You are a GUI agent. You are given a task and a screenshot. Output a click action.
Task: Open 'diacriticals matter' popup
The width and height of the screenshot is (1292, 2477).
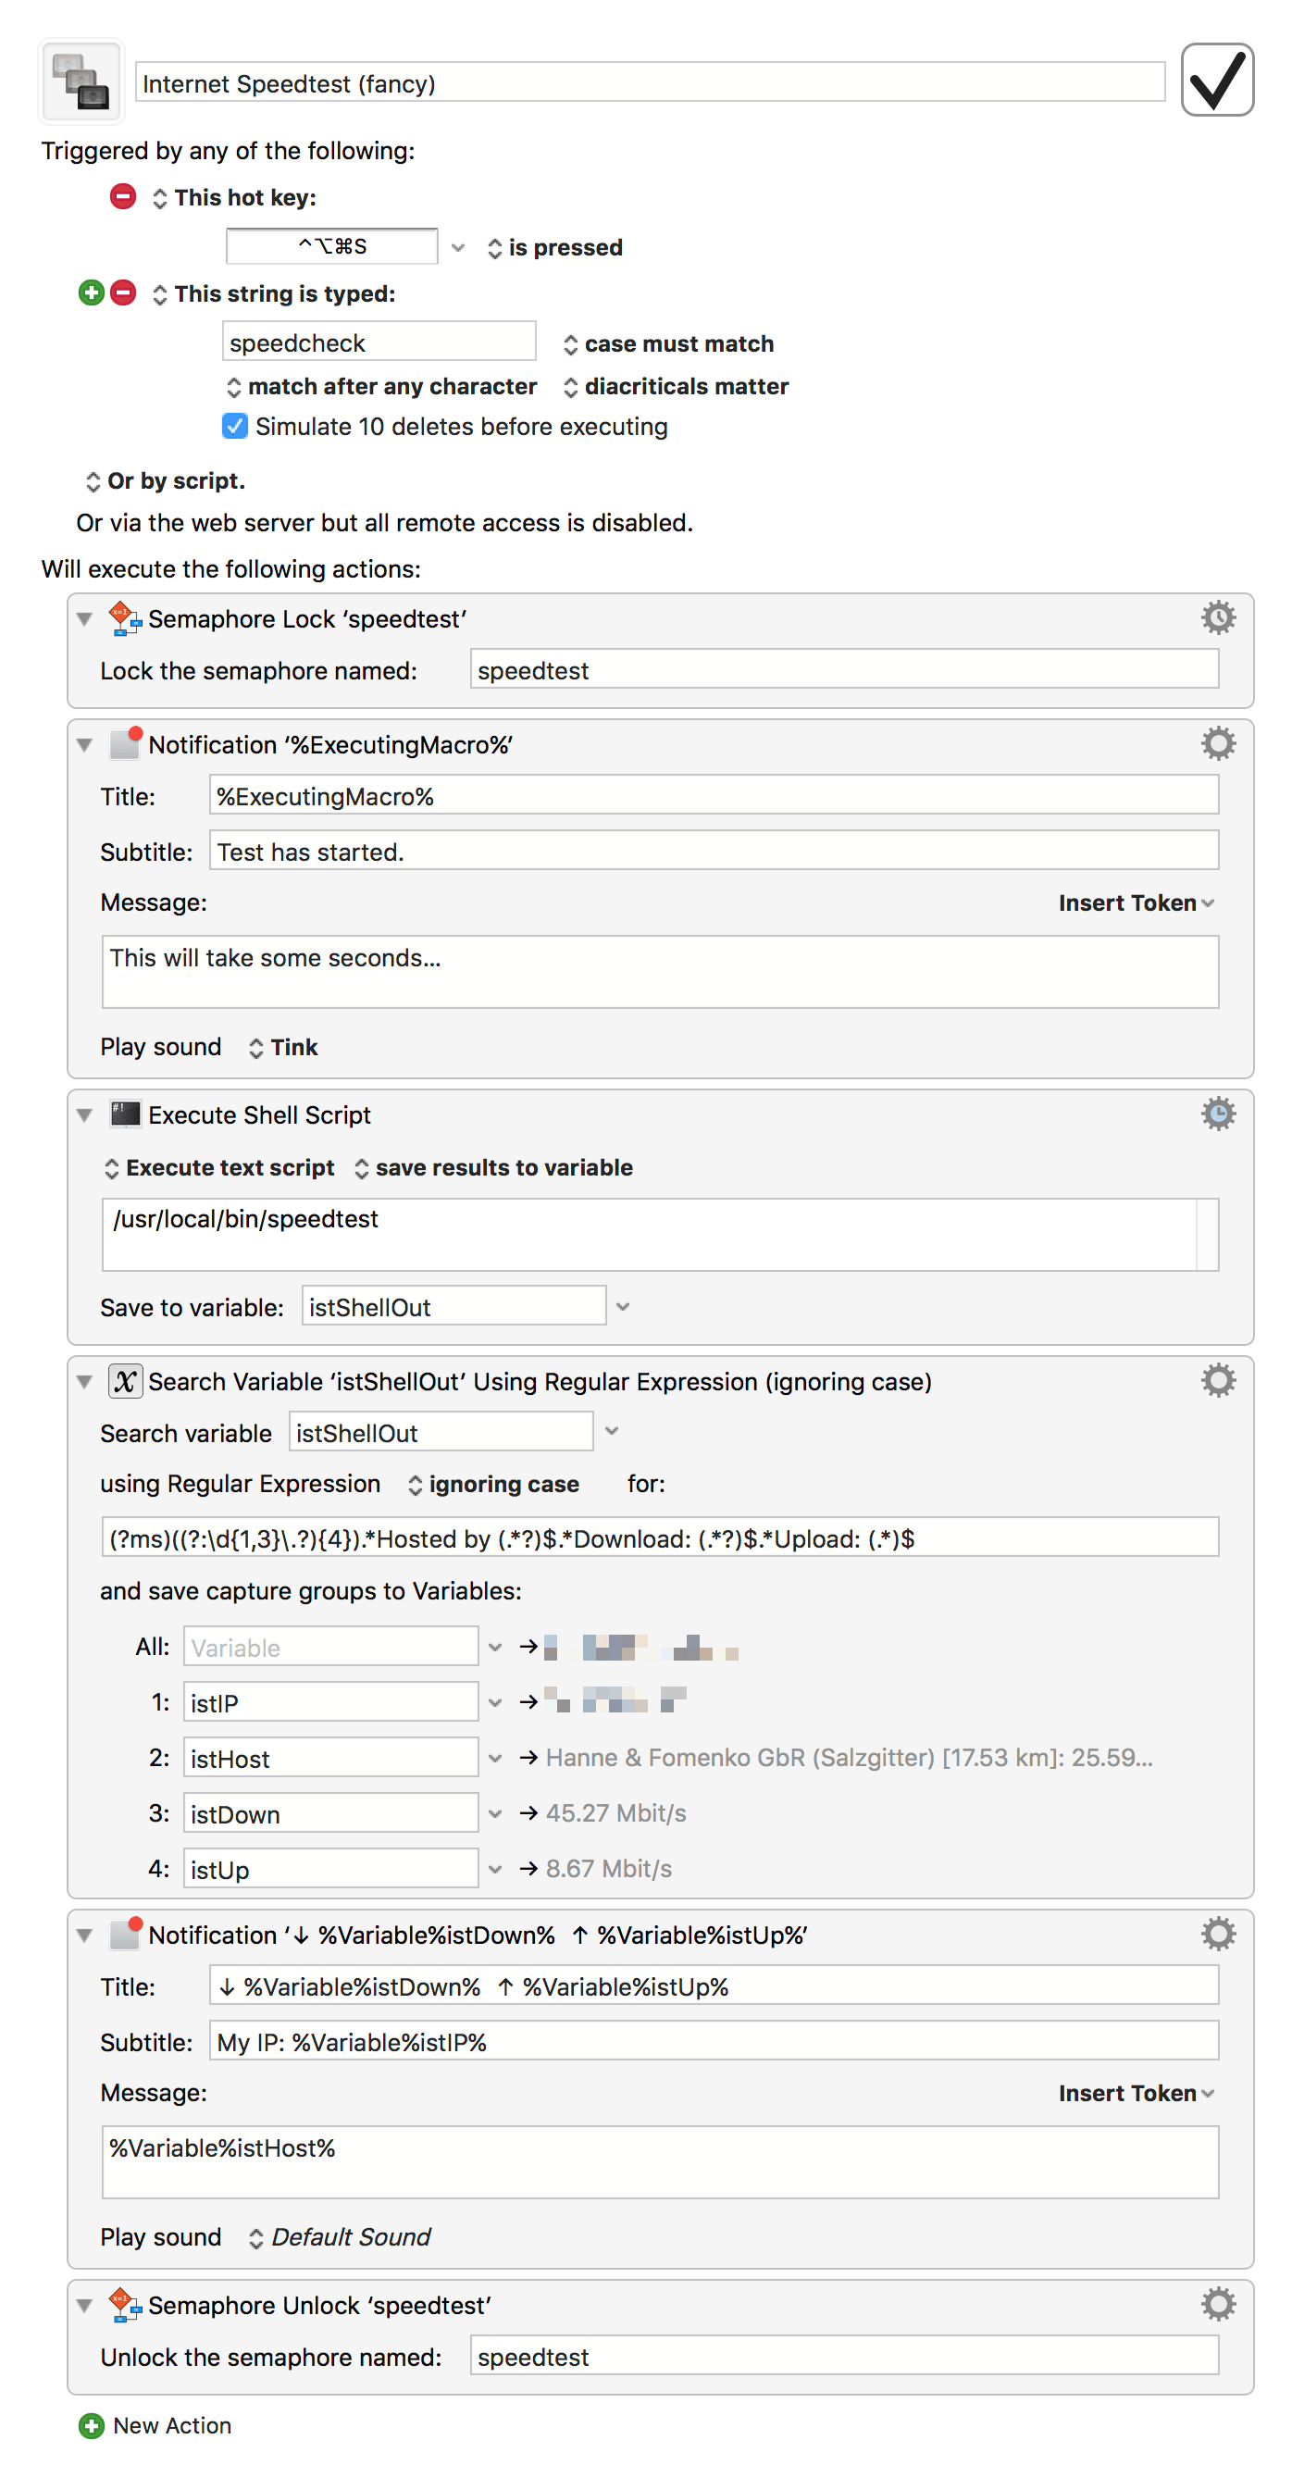pos(675,387)
